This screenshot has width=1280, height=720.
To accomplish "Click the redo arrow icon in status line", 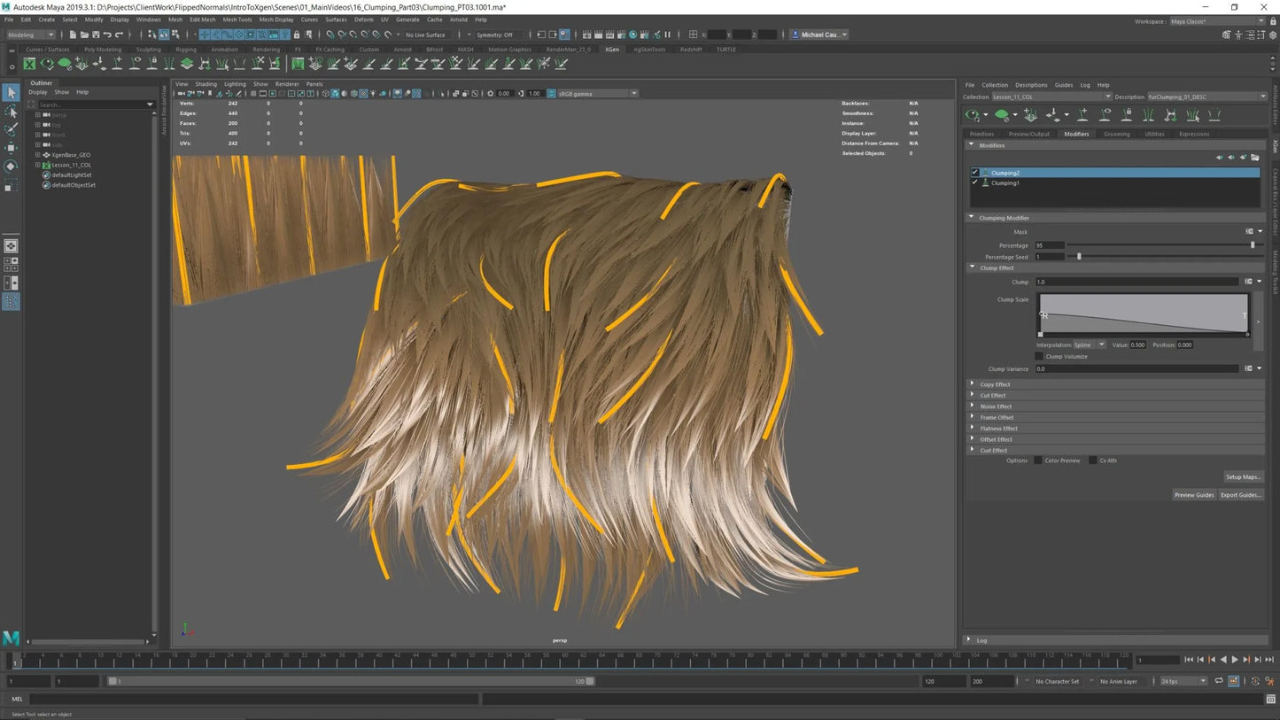I will (x=119, y=35).
